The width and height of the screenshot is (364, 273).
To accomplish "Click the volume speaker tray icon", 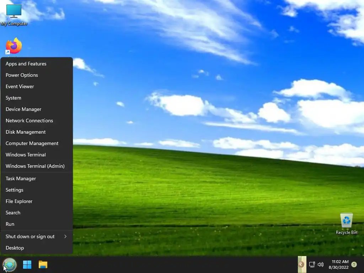I will [x=321, y=264].
